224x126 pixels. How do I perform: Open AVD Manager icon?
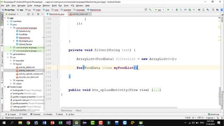(x=203, y=10)
